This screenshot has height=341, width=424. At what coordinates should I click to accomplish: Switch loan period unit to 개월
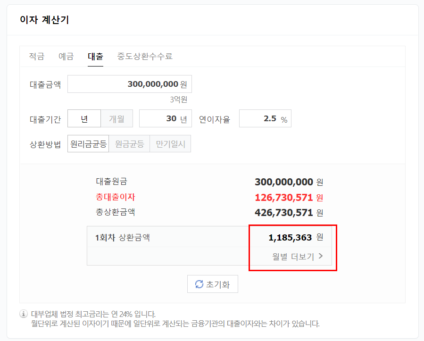pyautogui.click(x=117, y=118)
